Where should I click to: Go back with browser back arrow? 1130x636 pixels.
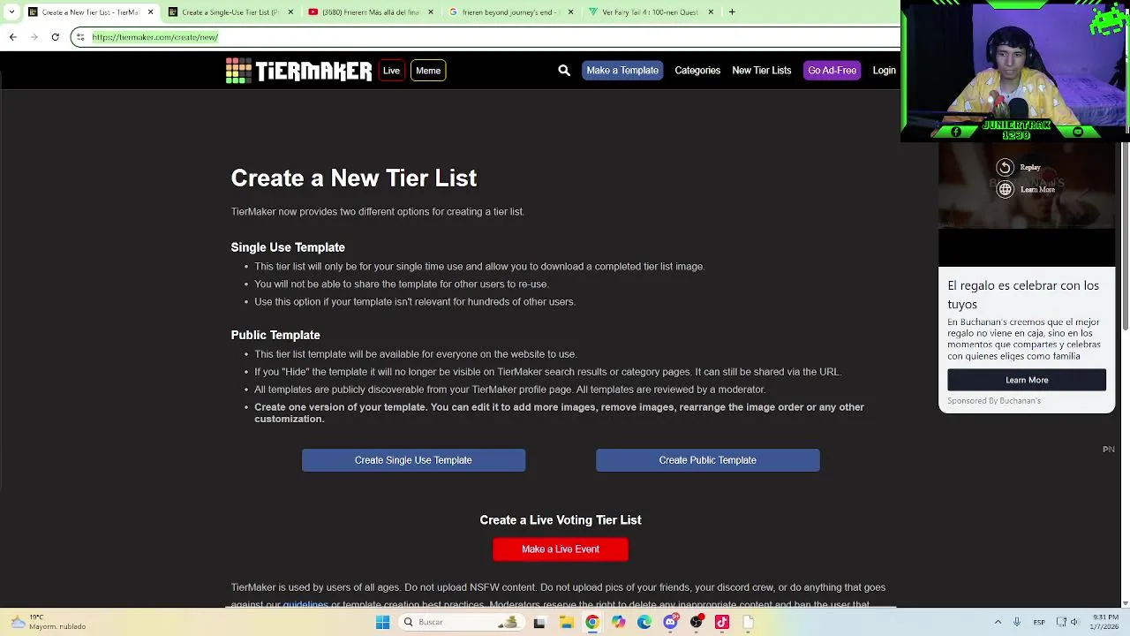click(x=12, y=37)
